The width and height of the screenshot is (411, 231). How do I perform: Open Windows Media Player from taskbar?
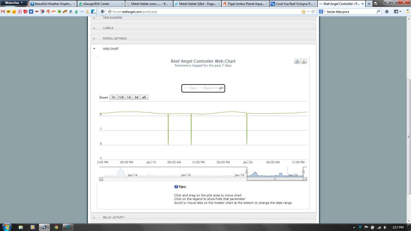(32, 227)
